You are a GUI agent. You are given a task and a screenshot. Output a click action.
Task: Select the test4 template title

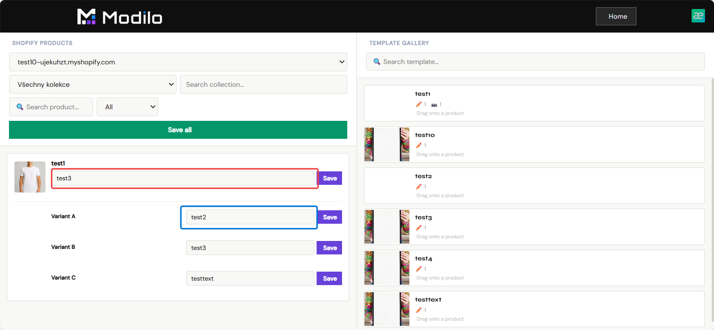424,259
